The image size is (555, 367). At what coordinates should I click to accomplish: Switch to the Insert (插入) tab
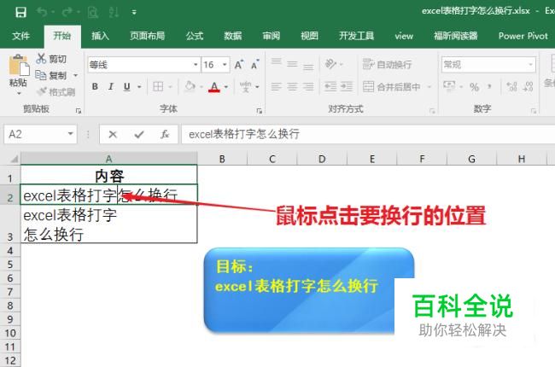100,36
